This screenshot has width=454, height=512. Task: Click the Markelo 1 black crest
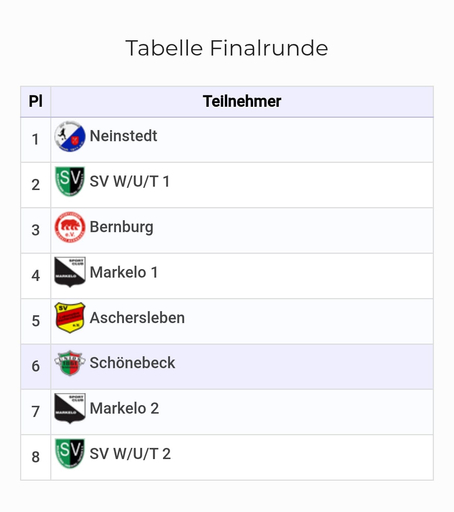click(x=70, y=272)
